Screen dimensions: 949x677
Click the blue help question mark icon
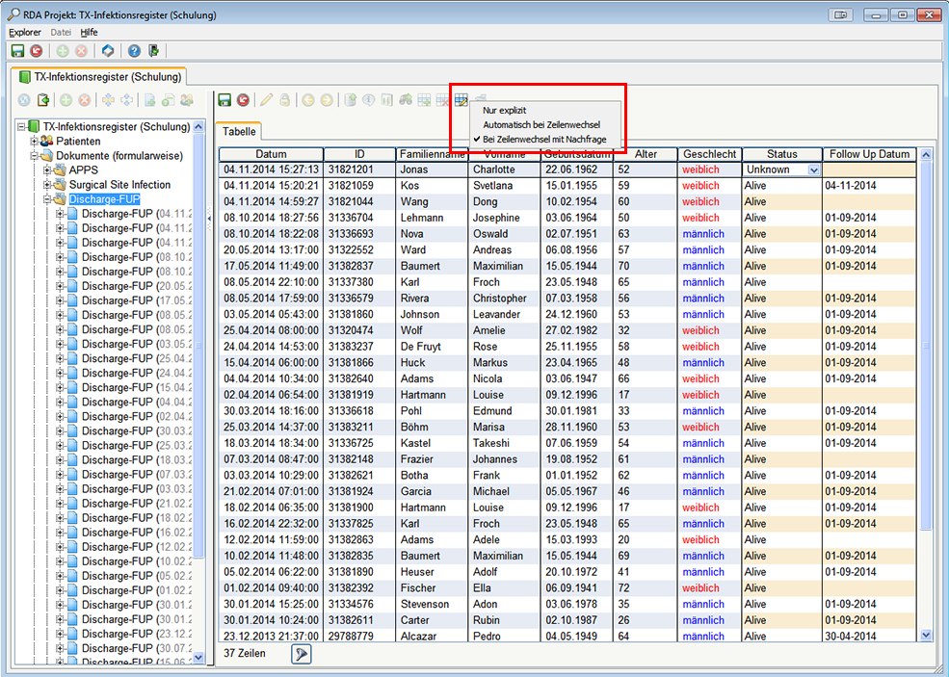pyautogui.click(x=134, y=51)
